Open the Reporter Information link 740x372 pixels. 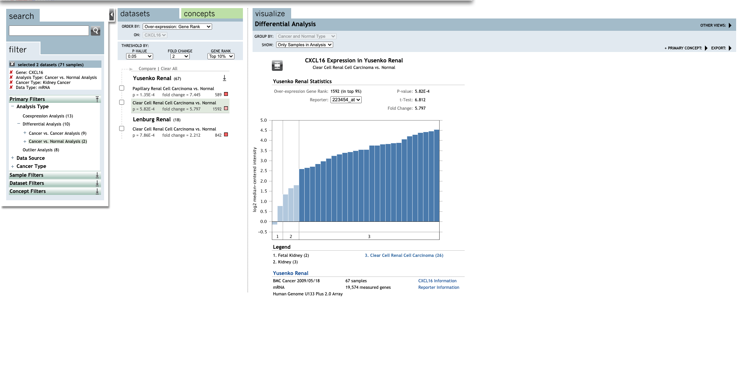pos(439,287)
